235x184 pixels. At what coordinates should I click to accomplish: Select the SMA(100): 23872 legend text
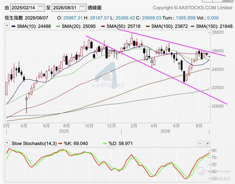[x=169, y=26]
